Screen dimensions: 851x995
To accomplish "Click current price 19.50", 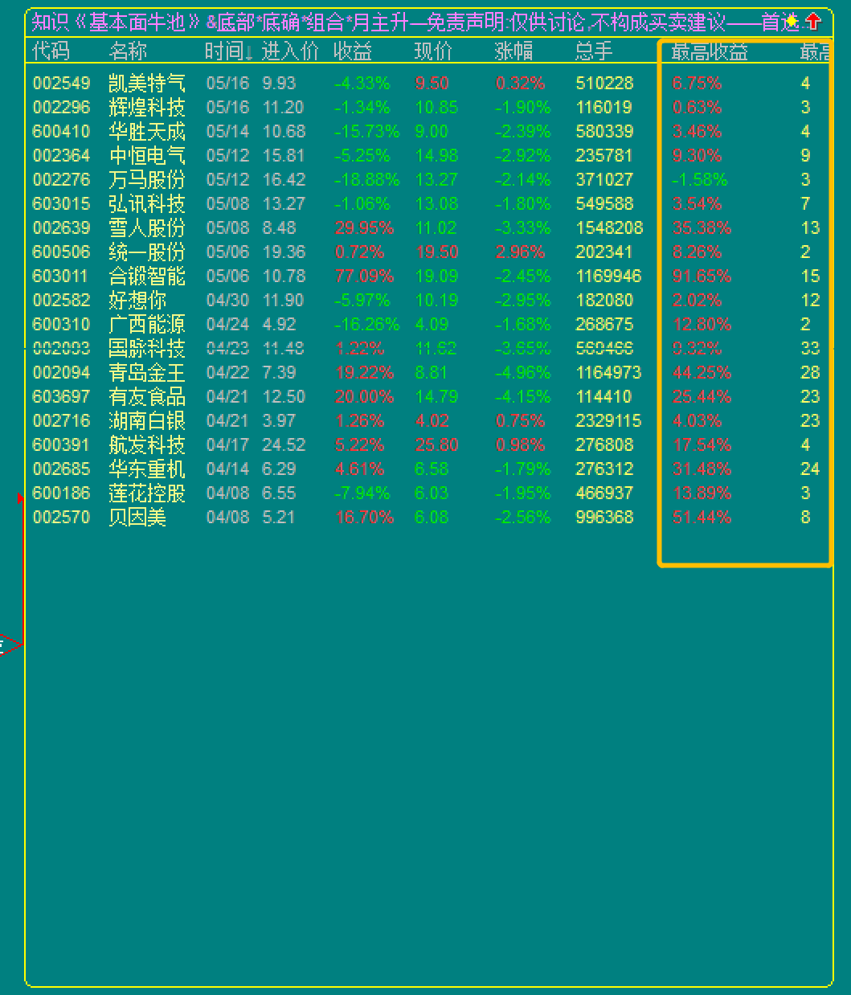I will 436,252.
